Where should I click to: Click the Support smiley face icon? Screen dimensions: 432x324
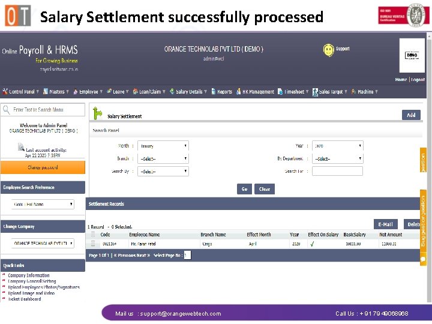(x=328, y=50)
